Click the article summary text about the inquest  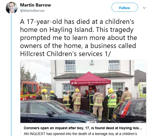pos(80,134)
